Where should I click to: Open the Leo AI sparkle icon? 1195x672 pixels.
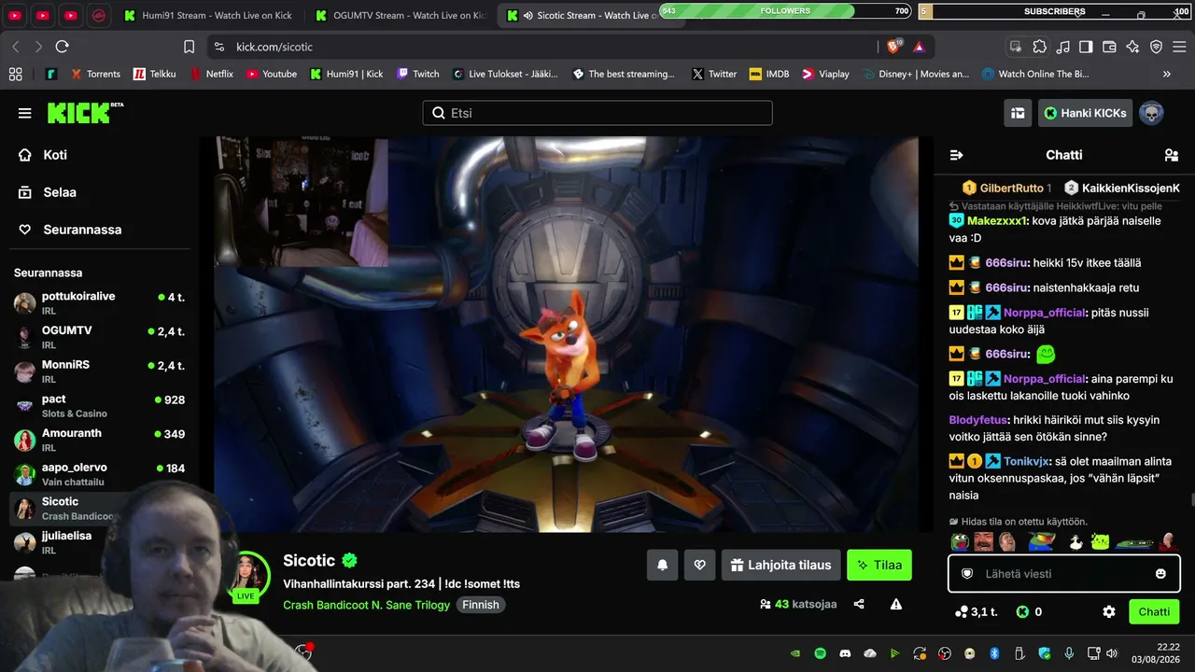click(x=1132, y=47)
